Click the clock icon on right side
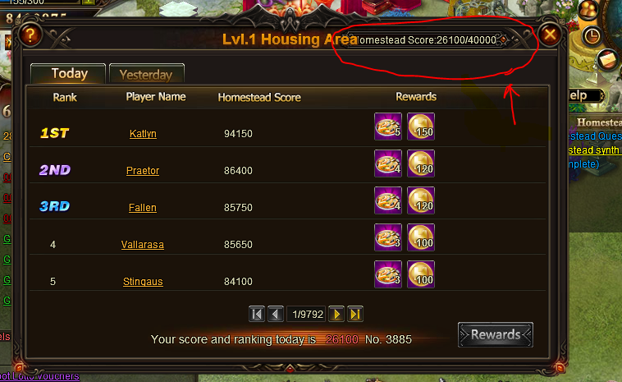Viewport: 622px width, 382px height. point(592,36)
